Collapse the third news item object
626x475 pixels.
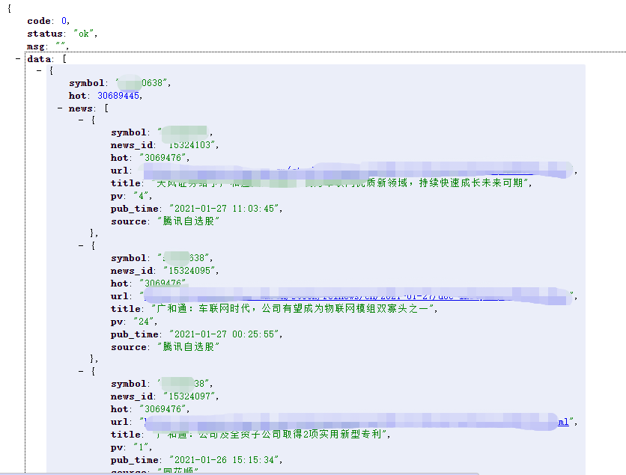pyautogui.click(x=82, y=370)
